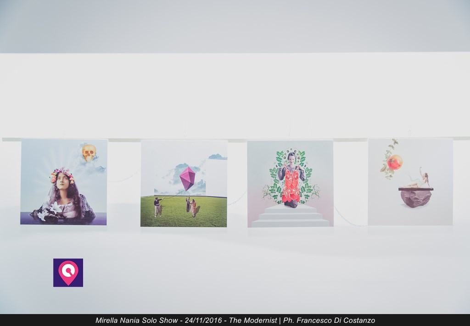Image resolution: width=470 pixels, height=326 pixels.
Task: Select the floating purple rock
Action: (x=415, y=198)
